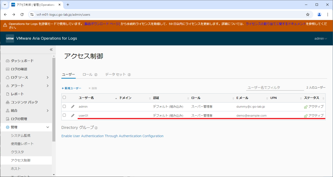Open ライセンスの割り当てに関するドキュメント link
The width and height of the screenshot is (333, 177).
click(276, 24)
